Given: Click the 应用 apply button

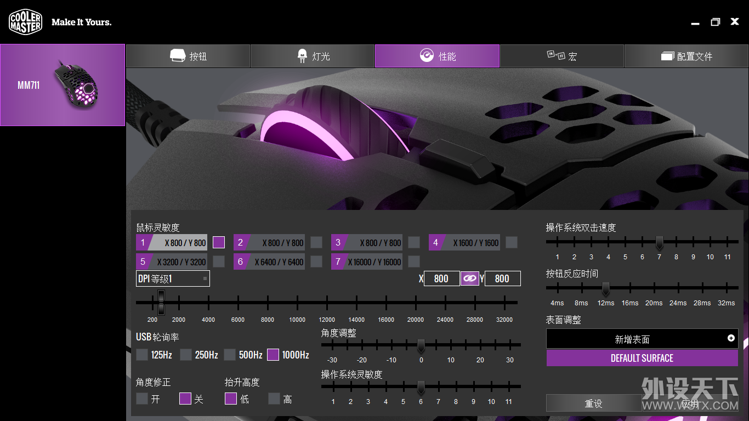Looking at the screenshot, I should point(690,403).
